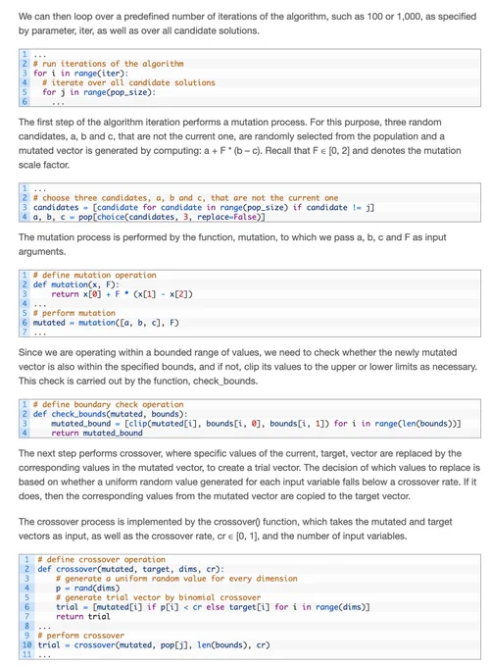Viewport: 490px width, 667px height.
Task: Click the 'for i in range(iter):' code line
Action: click(x=80, y=74)
